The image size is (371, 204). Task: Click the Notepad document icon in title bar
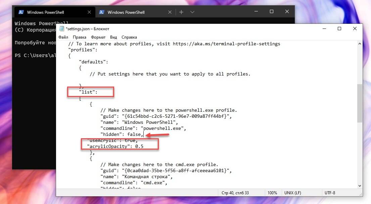coord(61,29)
